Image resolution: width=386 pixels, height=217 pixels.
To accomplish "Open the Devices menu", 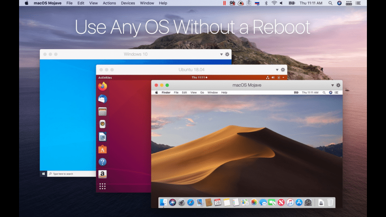I will point(128,3).
